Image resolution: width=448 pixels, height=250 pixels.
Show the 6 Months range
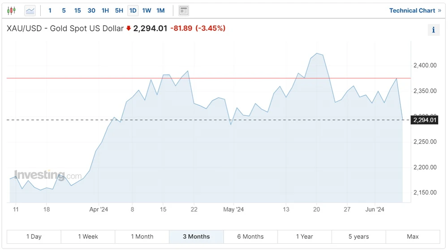[250, 237]
